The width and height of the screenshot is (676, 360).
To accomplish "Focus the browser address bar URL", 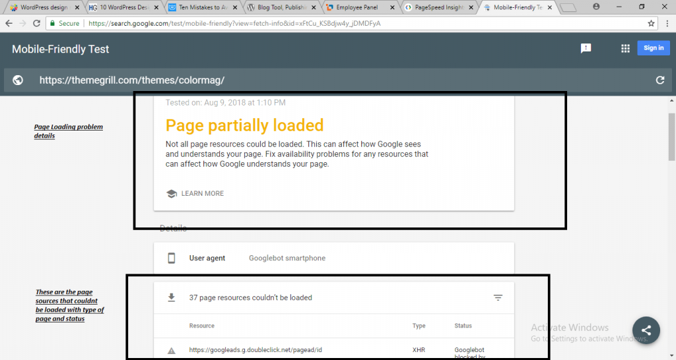I will pos(234,23).
